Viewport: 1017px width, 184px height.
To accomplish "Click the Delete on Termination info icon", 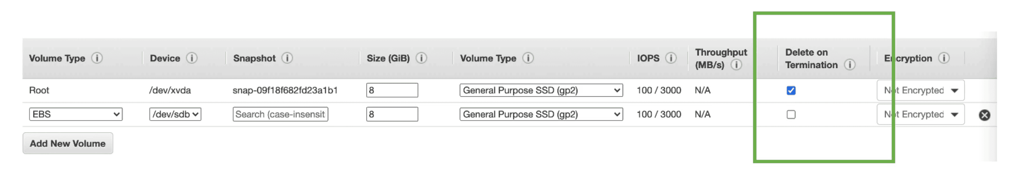I will [850, 65].
